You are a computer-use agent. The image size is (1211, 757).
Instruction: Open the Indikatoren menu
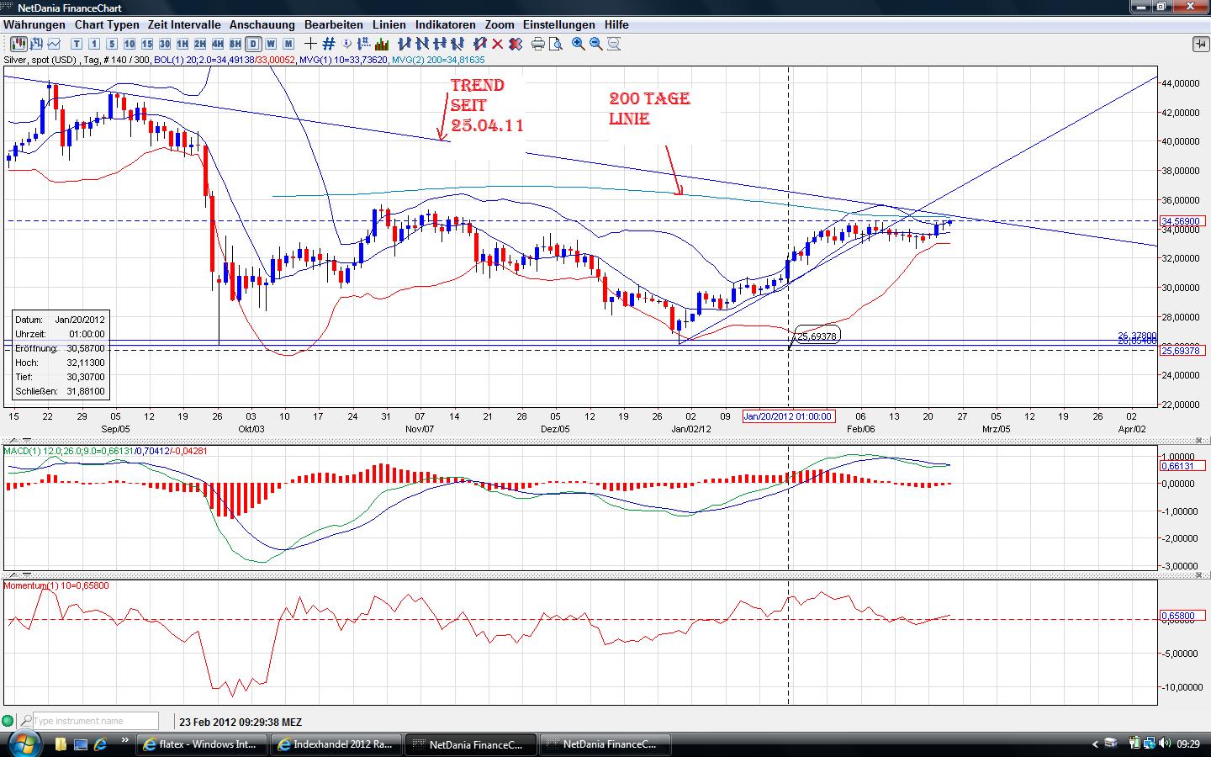[445, 25]
